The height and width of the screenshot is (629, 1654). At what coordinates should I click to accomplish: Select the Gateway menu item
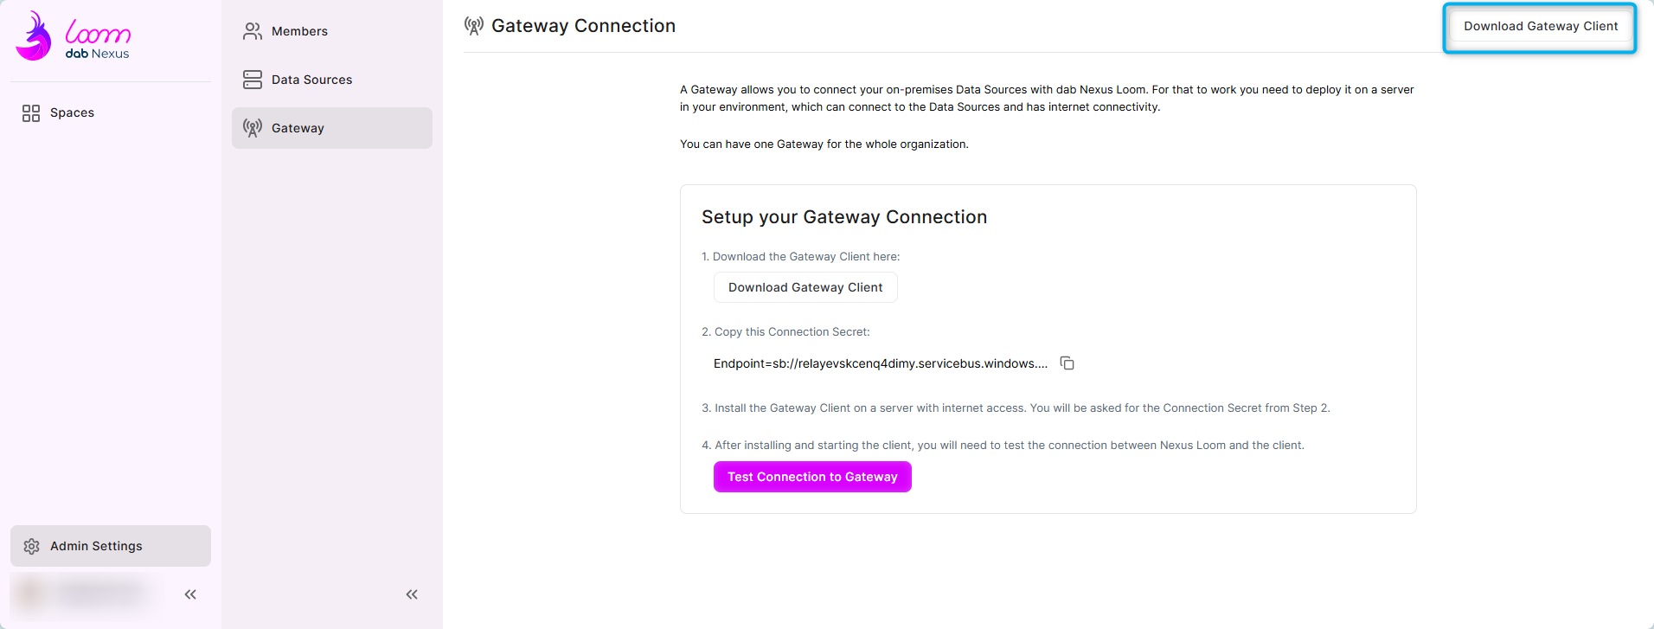pyautogui.click(x=298, y=128)
